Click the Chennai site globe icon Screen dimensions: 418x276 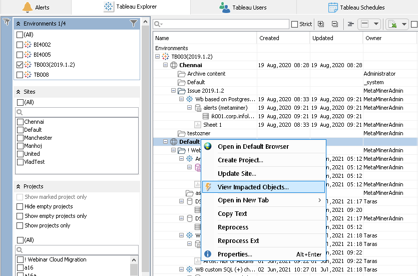[174, 65]
